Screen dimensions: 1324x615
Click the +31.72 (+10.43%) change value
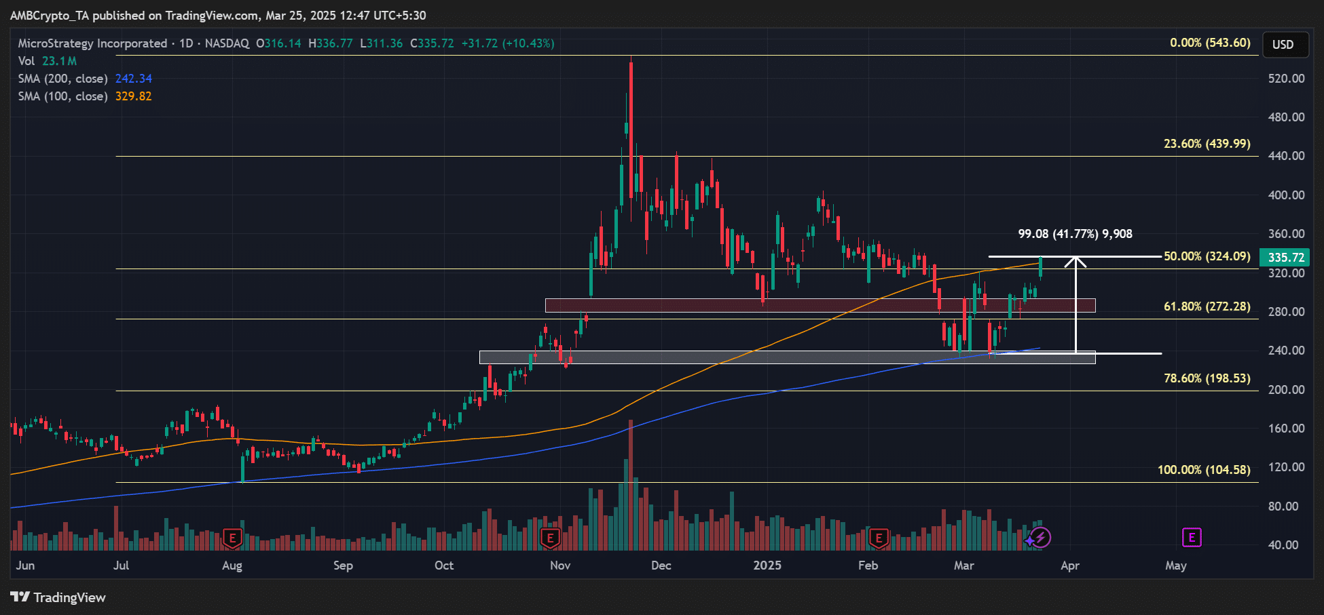[508, 43]
